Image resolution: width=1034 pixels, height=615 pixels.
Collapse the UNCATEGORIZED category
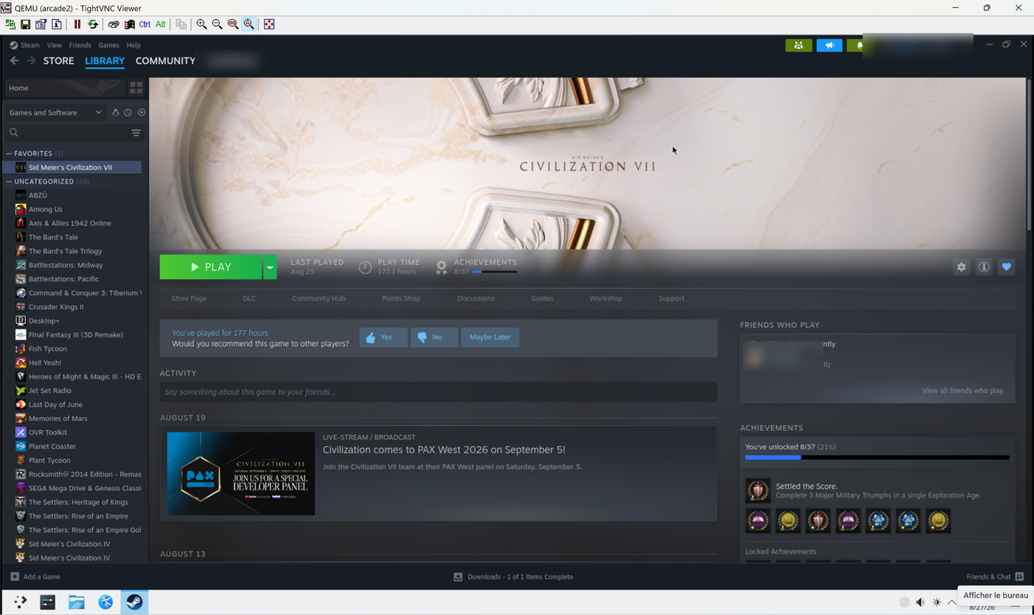(9, 182)
